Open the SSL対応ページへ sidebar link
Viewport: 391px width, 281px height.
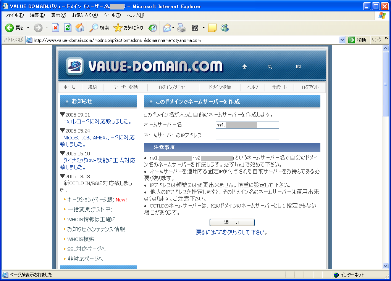[x=87, y=249]
